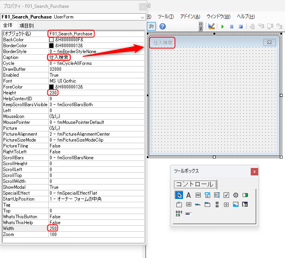The height and width of the screenshot is (258, 285).
Task: Select the コントロール tab in Toolbox
Action: point(195,184)
